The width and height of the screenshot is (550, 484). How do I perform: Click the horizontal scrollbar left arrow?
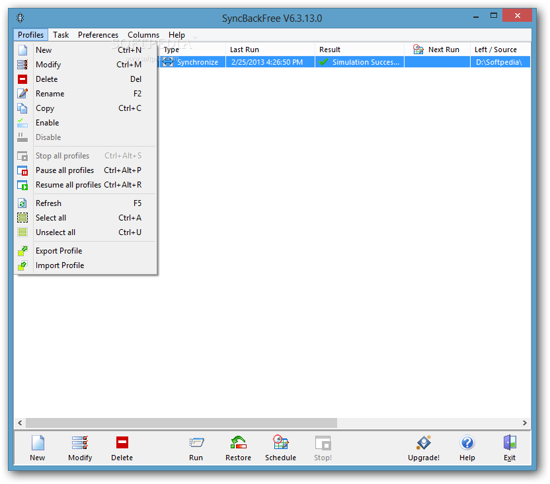tap(20, 423)
